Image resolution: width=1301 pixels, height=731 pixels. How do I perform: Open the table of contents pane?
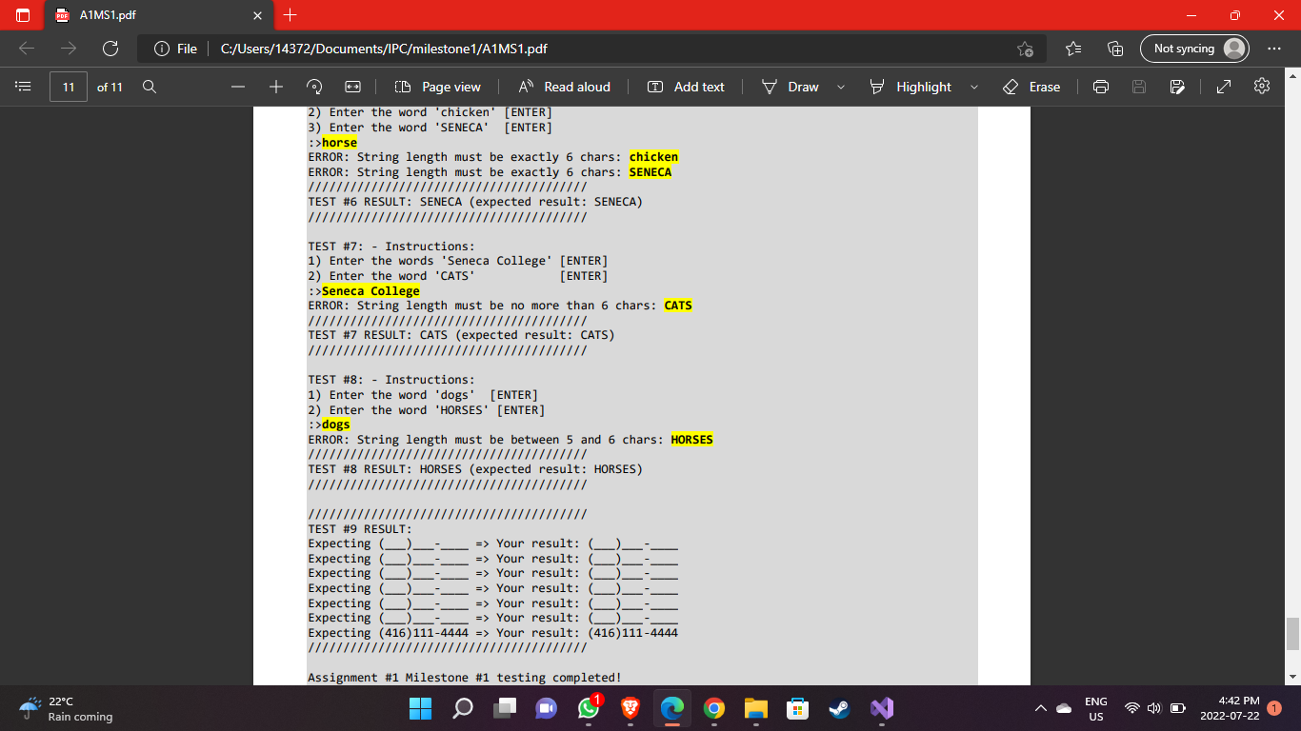(23, 87)
